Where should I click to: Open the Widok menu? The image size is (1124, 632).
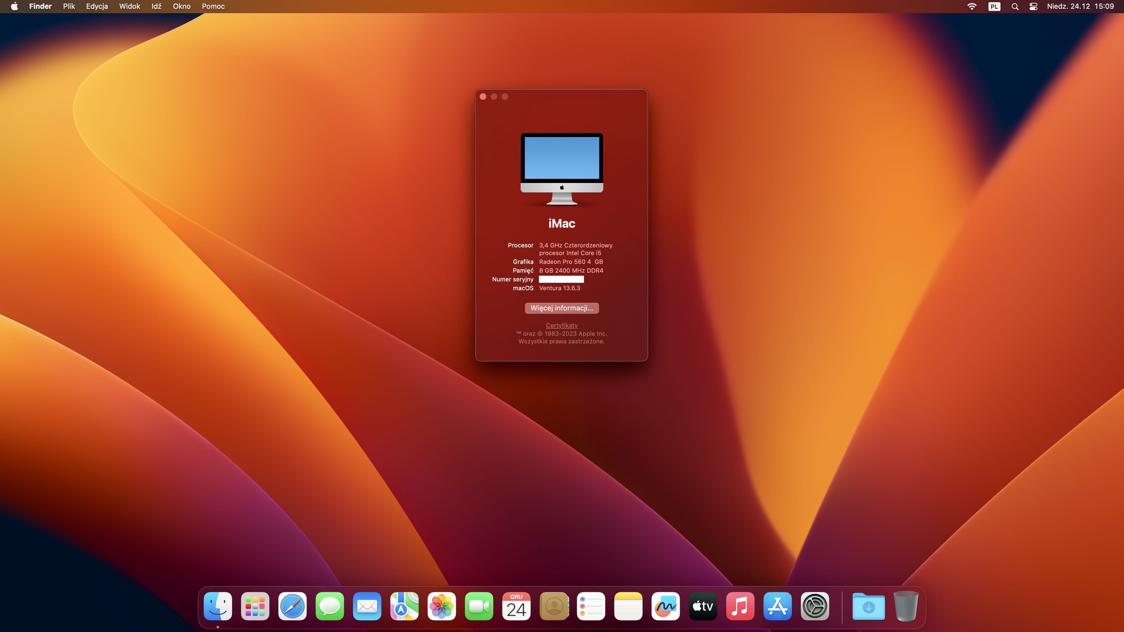(x=130, y=6)
